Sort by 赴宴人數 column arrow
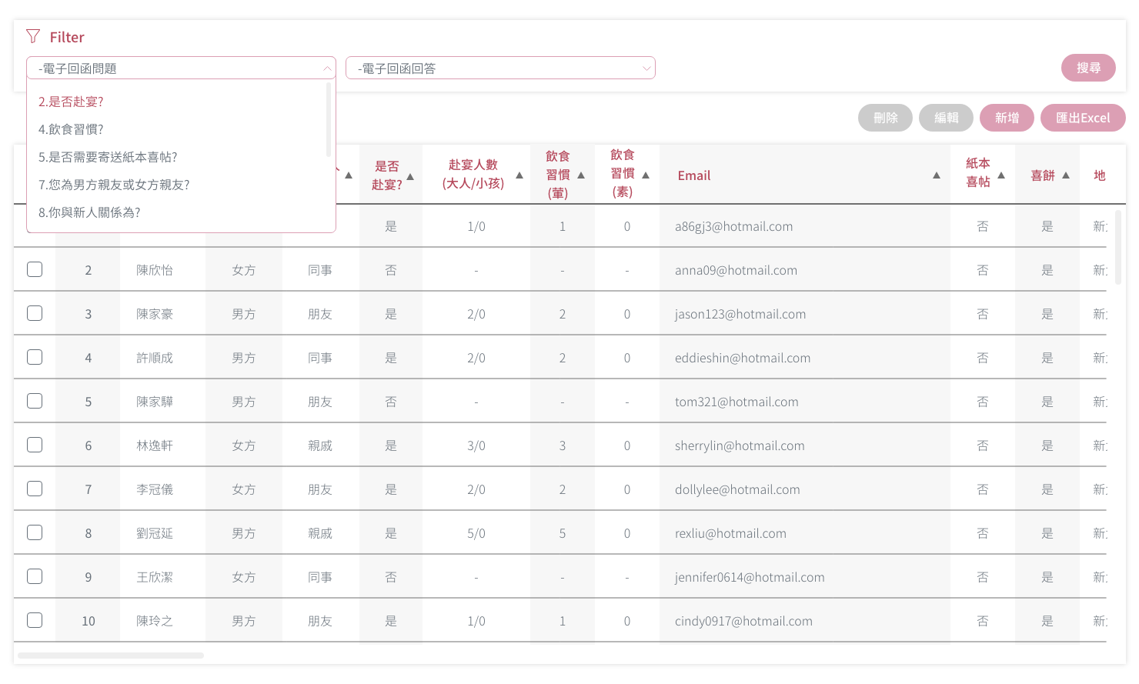Image resolution: width=1139 pixels, height=684 pixels. (x=519, y=175)
